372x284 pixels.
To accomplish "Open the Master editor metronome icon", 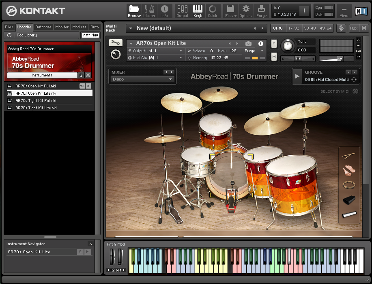I will click(x=149, y=11).
